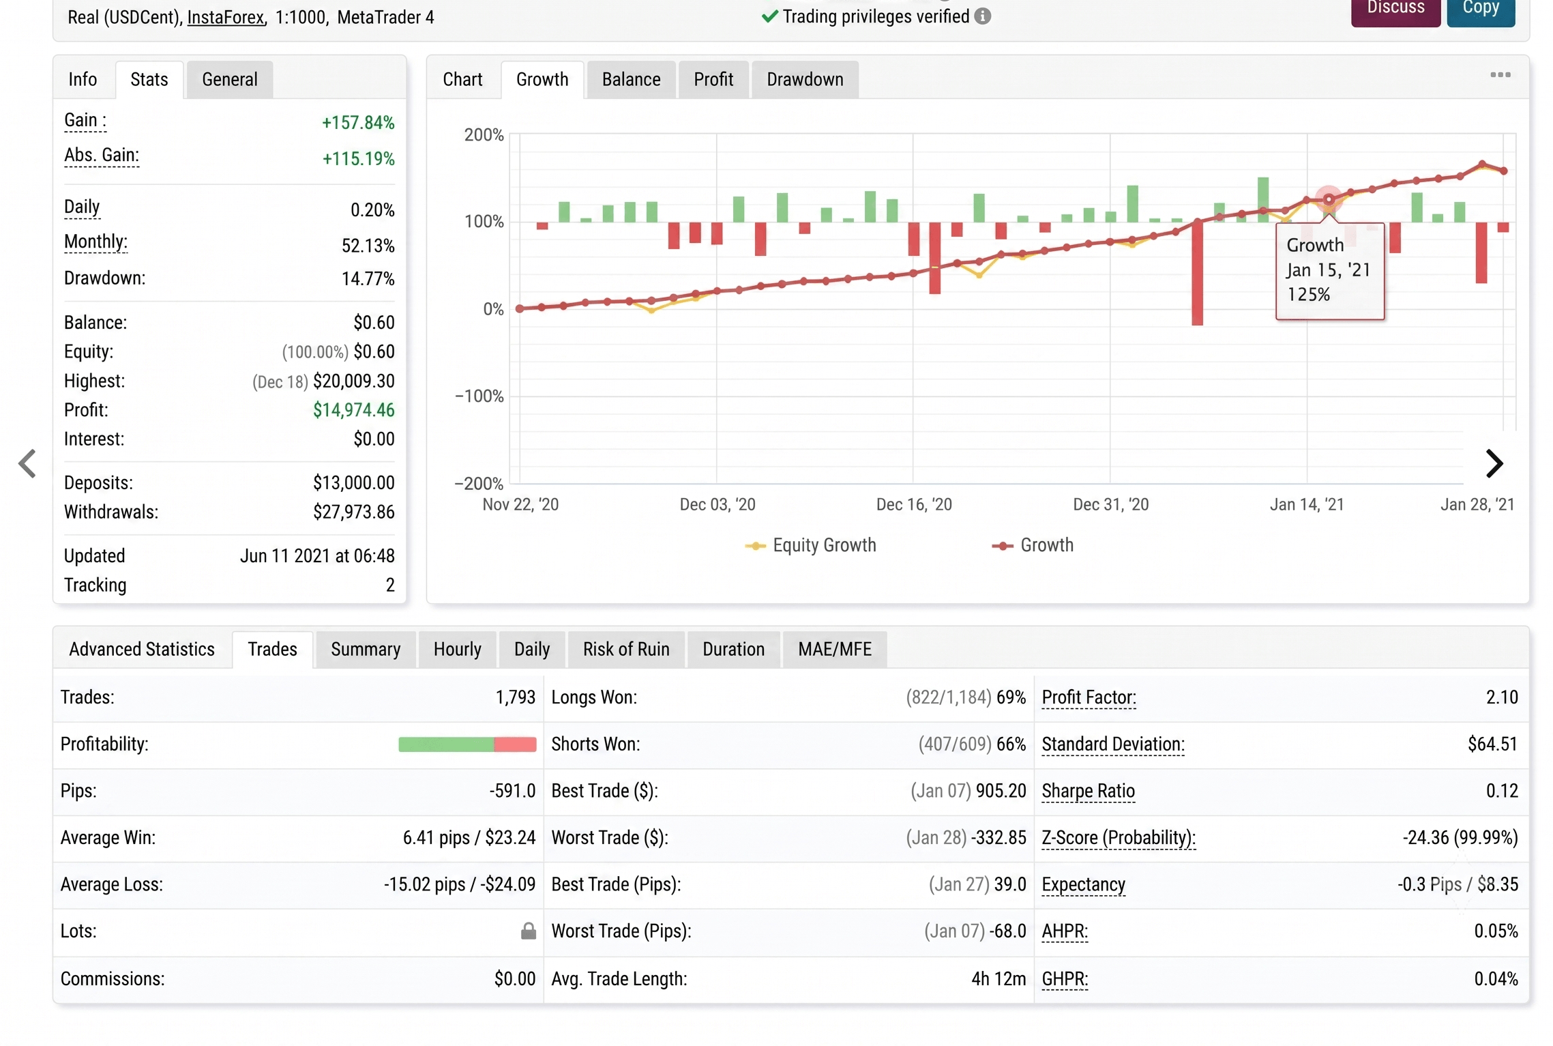1553x1046 pixels.
Task: Open the Info tab
Action: (x=83, y=80)
